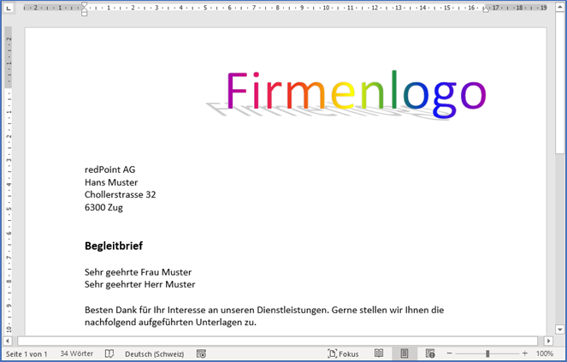Click the zoom in plus button

tap(524, 353)
